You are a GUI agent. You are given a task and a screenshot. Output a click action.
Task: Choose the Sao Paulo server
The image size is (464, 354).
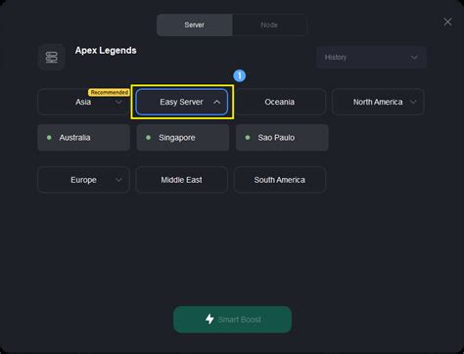[x=282, y=138]
